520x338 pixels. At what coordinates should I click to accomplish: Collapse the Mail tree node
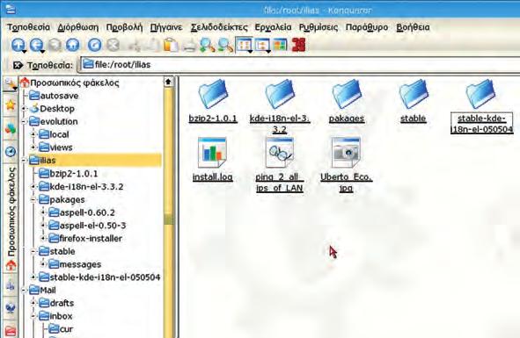click(x=24, y=291)
